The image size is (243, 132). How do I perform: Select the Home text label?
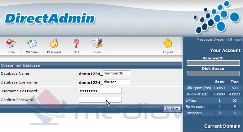11,52
